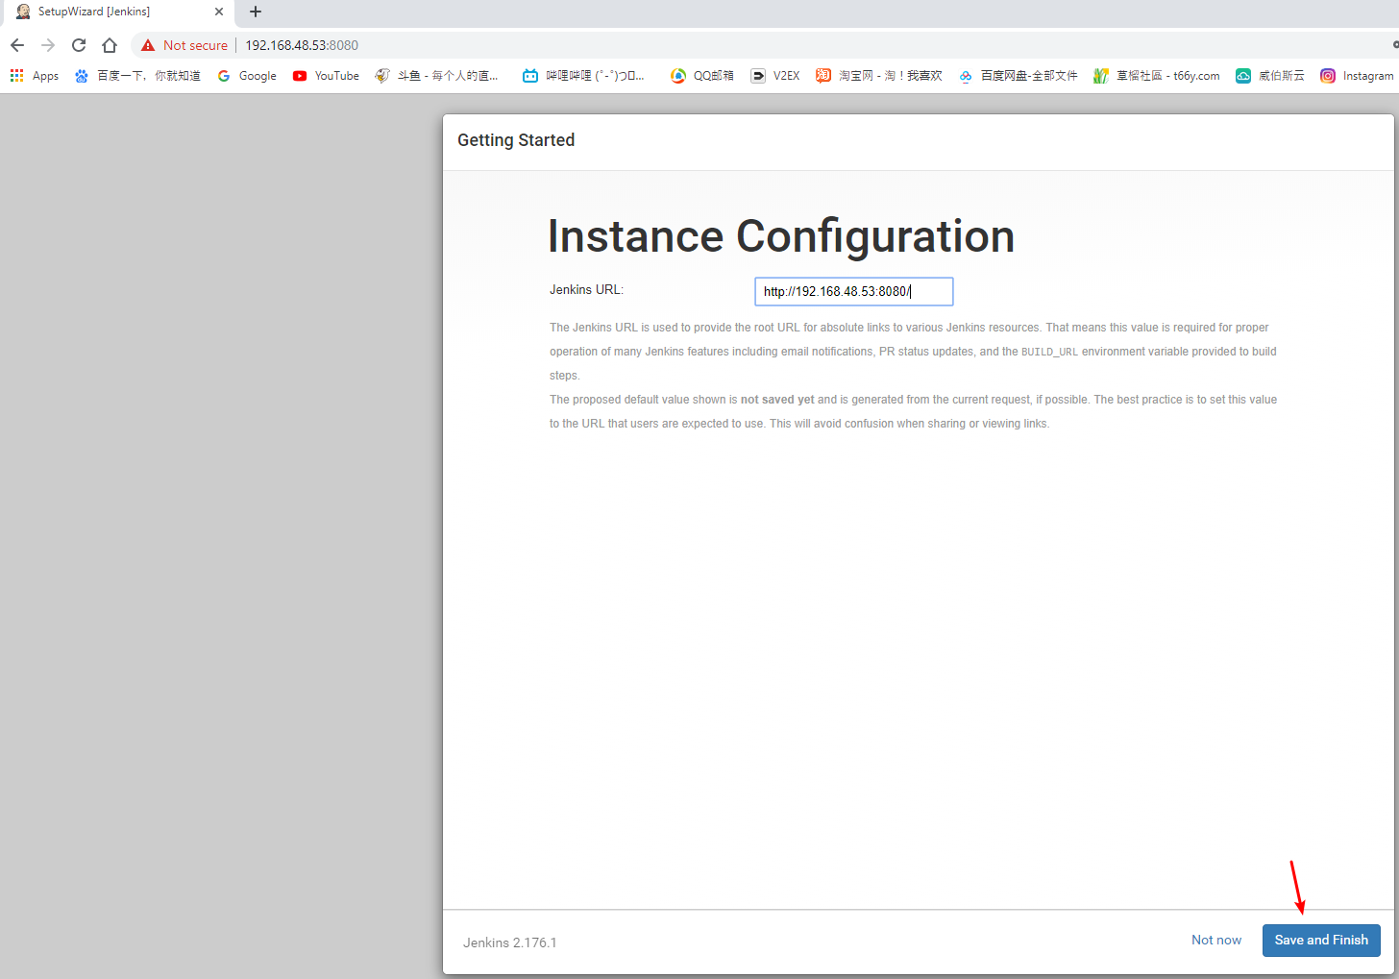Image resolution: width=1399 pixels, height=979 pixels.
Task: Focus the Jenkins URL input field
Action: click(854, 291)
